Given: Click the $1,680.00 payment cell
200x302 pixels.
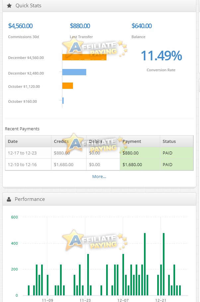Looking at the screenshot, I should click(x=132, y=165).
